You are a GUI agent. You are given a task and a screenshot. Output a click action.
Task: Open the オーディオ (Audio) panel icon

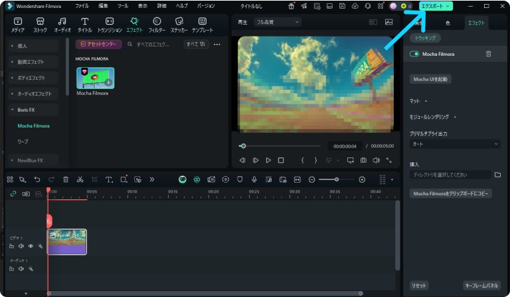click(x=62, y=25)
